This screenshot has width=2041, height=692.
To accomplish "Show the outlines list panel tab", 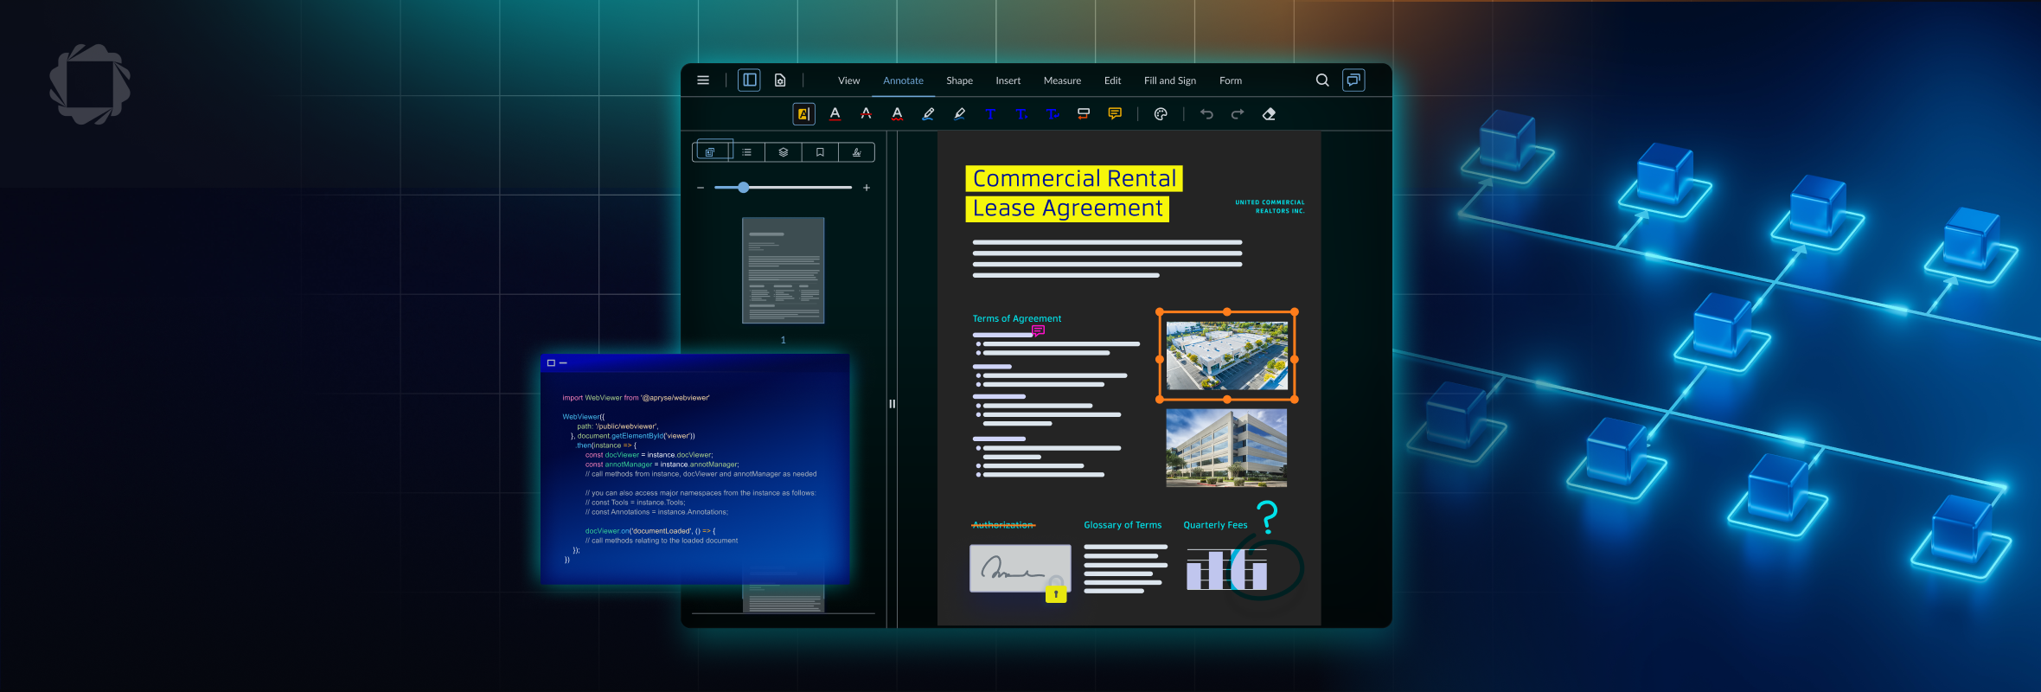I will pos(746,152).
